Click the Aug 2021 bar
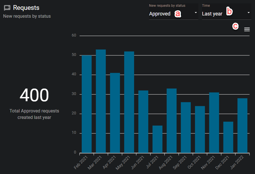The height and width of the screenshot is (174, 255). (172, 121)
